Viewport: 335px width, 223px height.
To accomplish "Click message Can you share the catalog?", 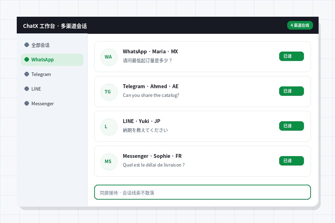I will coord(151,95).
